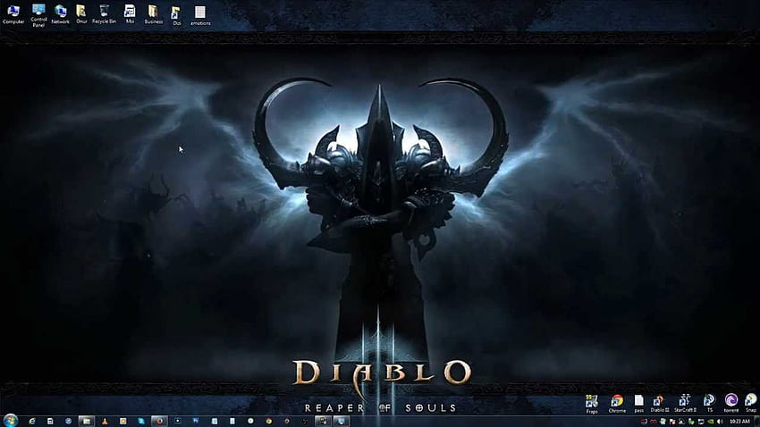
Task: Open the Computer desktop icon
Action: [13, 14]
